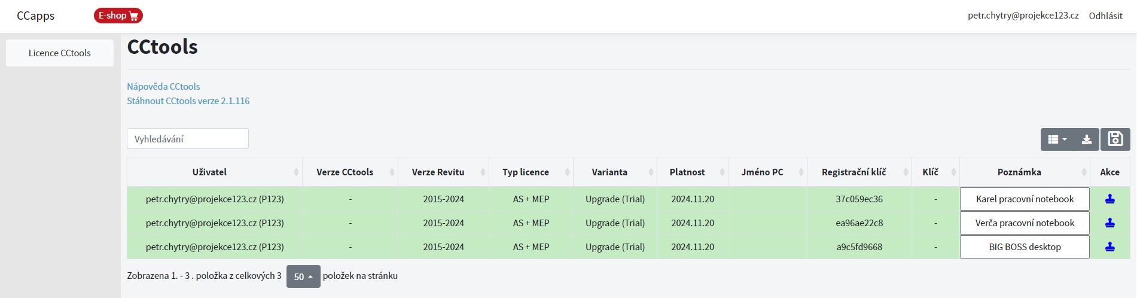Click the save floppy disk icon
The image size is (1137, 298).
click(x=1115, y=139)
